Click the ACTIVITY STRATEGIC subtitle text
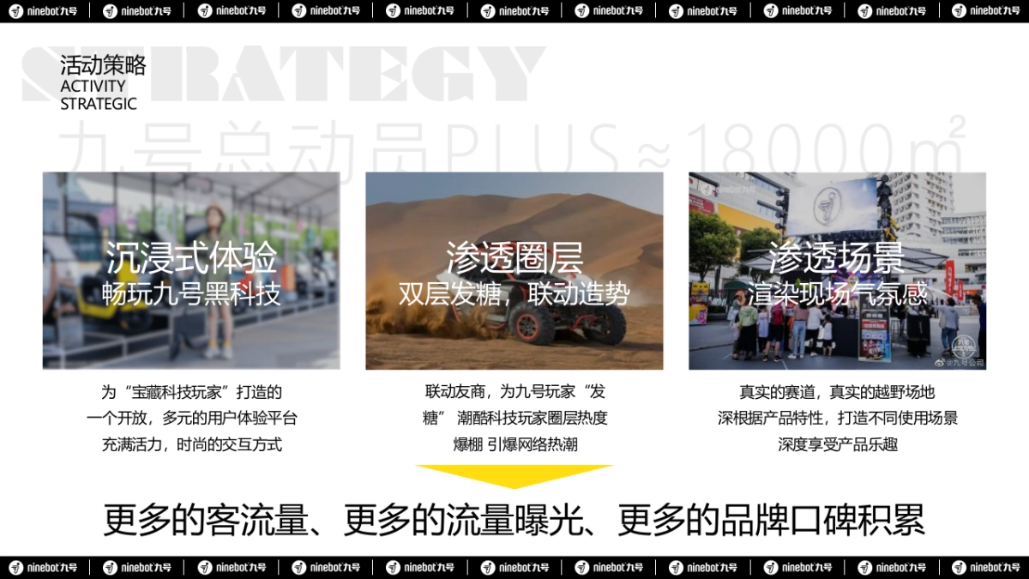1029x579 pixels. (x=98, y=94)
